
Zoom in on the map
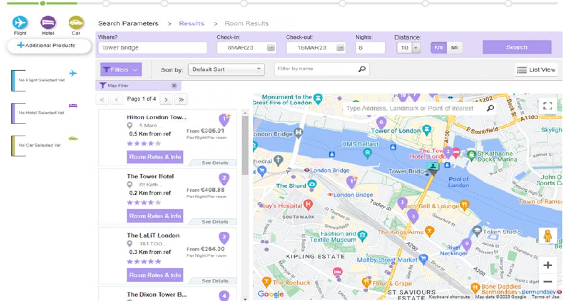pyautogui.click(x=548, y=265)
